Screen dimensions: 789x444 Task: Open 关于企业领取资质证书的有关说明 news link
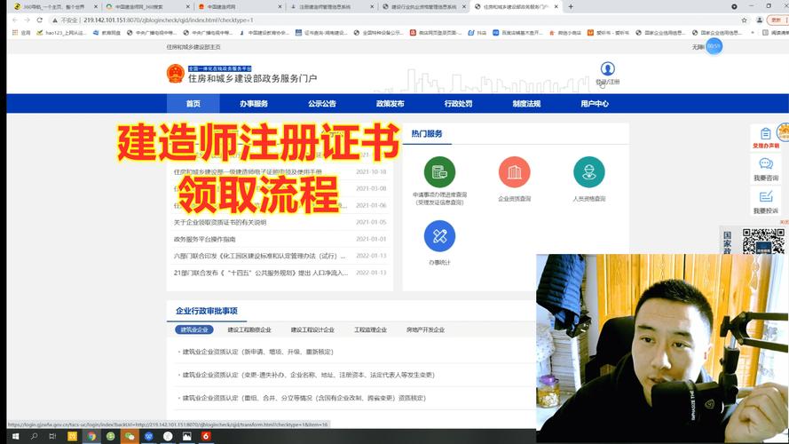pyautogui.click(x=220, y=222)
